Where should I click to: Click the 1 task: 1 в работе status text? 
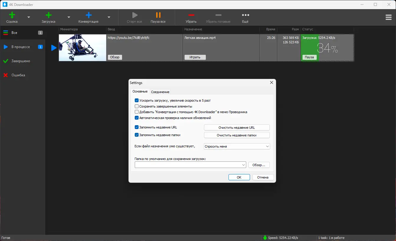click(x=331, y=238)
